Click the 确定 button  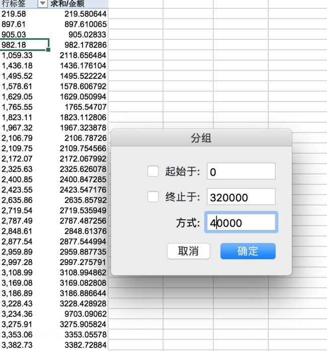[248, 251]
